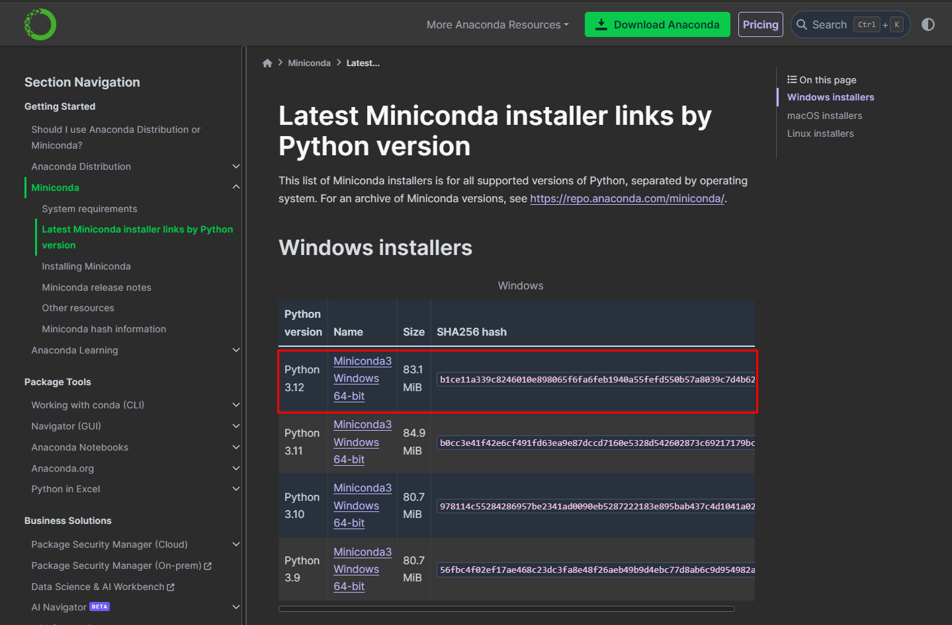Collapse the Miniconda section chevron

tap(236, 187)
